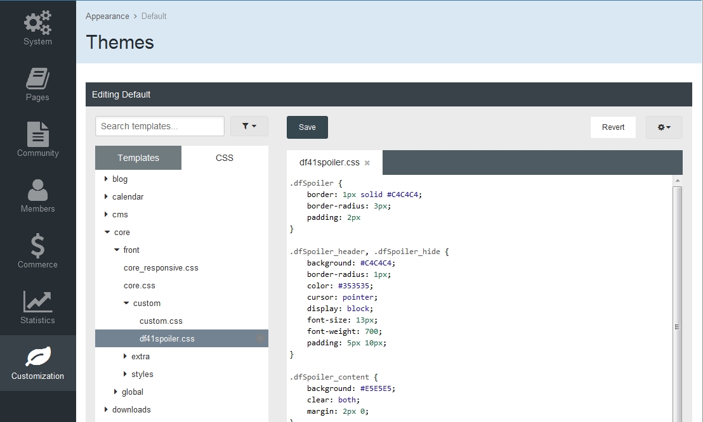Open the Members person icon
The width and height of the screenshot is (703, 422).
point(37,190)
